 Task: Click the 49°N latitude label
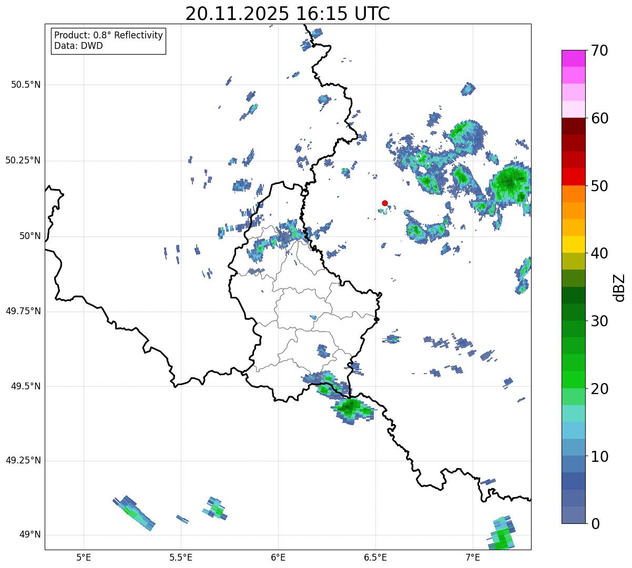[30, 534]
